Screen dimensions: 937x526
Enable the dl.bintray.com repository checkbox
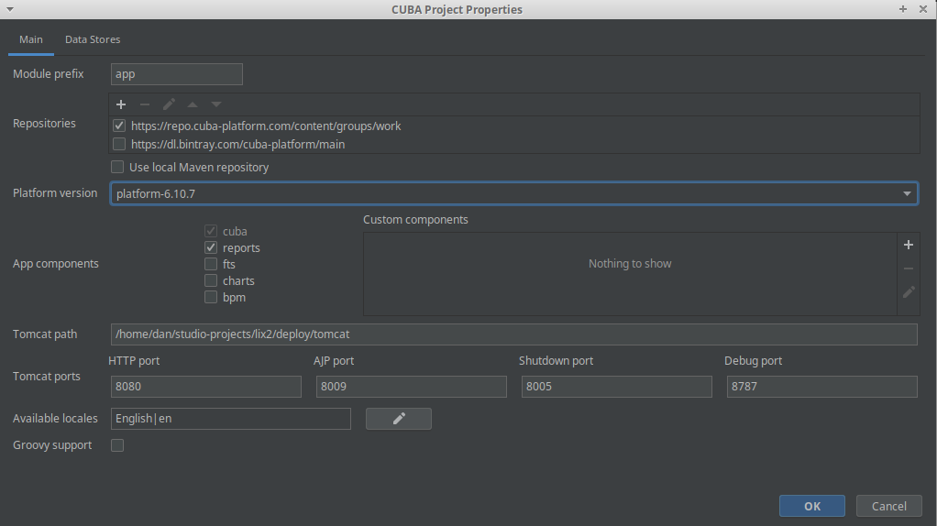point(119,144)
